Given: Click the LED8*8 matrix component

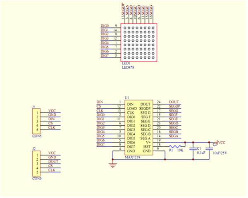Looking at the screenshot, I should pyautogui.click(x=139, y=43).
